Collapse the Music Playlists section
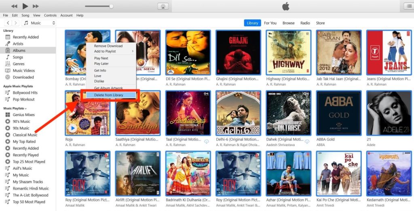 point(26,109)
